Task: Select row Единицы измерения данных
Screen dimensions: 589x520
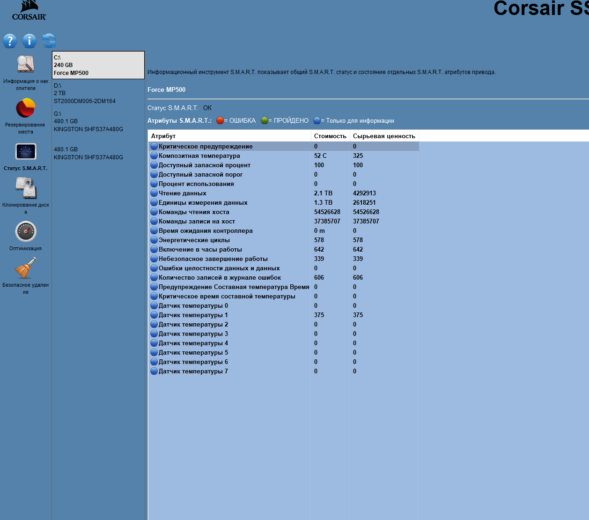Action: pos(284,202)
